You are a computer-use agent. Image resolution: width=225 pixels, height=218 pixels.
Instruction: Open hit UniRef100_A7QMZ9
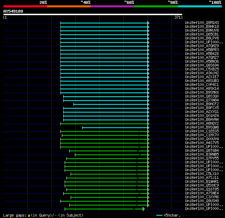coord(202,46)
